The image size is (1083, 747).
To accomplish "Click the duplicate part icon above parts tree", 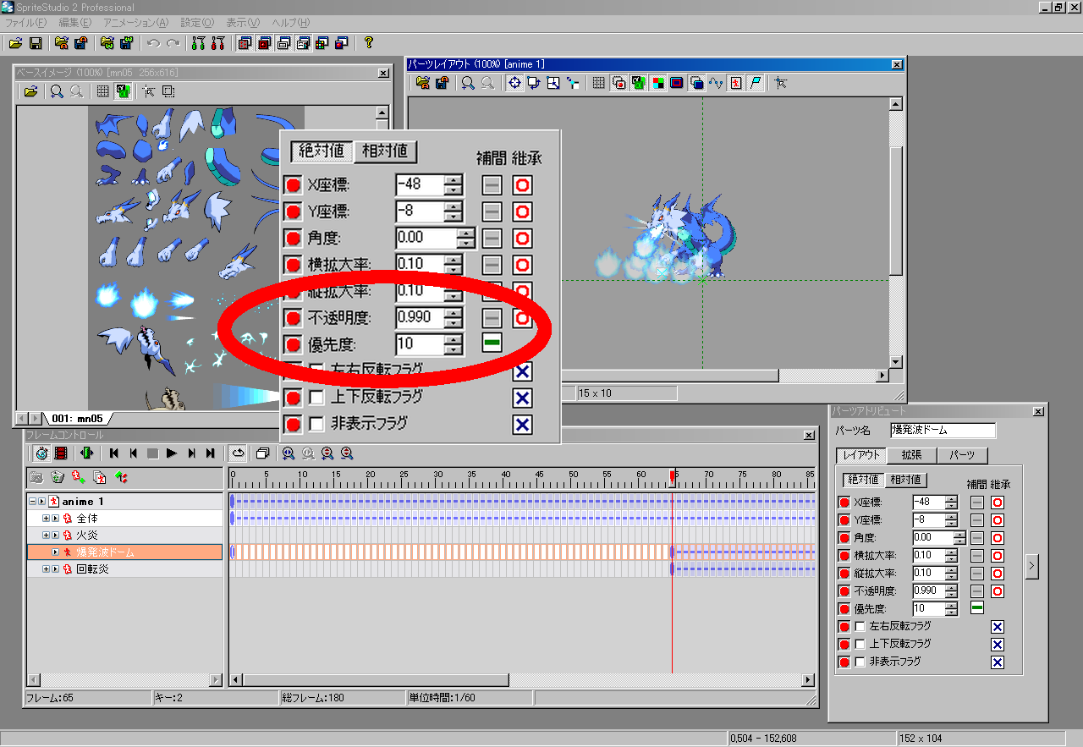I will pyautogui.click(x=100, y=478).
